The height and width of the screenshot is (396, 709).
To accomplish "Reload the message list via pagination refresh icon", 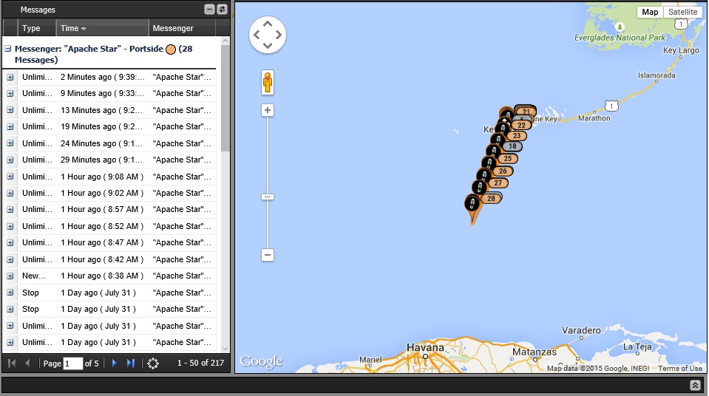I will [153, 363].
